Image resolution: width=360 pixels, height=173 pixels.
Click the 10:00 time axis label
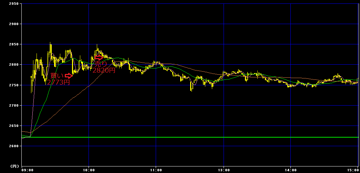[x=89, y=170]
